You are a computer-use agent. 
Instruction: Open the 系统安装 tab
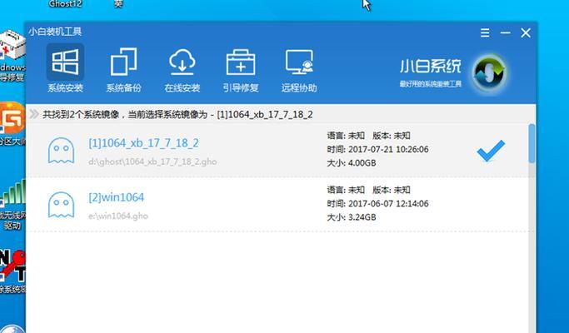65,69
